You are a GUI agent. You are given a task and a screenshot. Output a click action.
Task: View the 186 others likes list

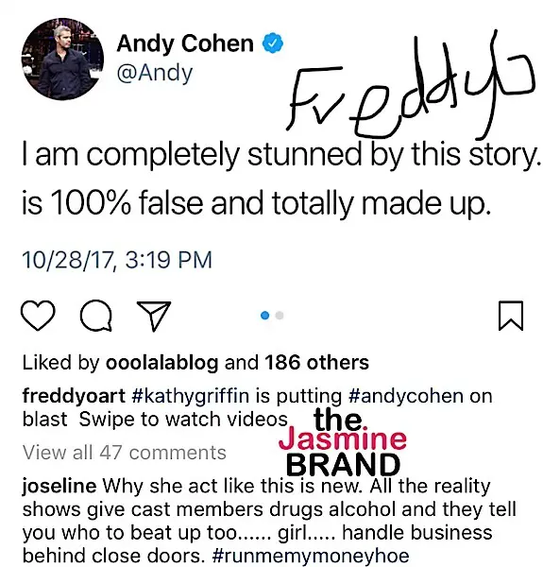[316, 362]
